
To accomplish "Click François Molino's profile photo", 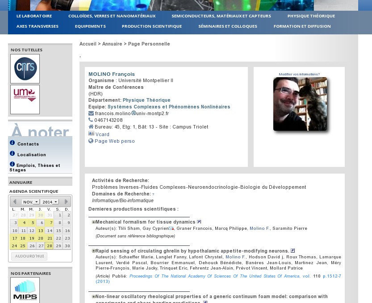I will pyautogui.click(x=300, y=104).
